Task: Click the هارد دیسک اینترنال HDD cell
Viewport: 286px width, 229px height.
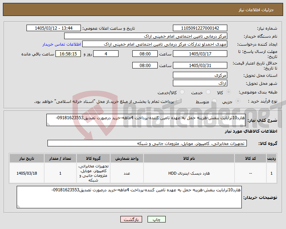Action: click(189, 173)
